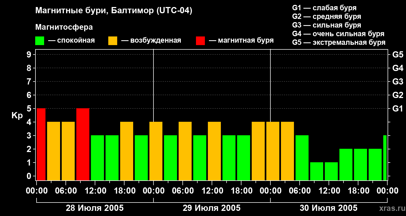Click the 'Kp' axis title
406x216 pixels.
tap(17, 115)
